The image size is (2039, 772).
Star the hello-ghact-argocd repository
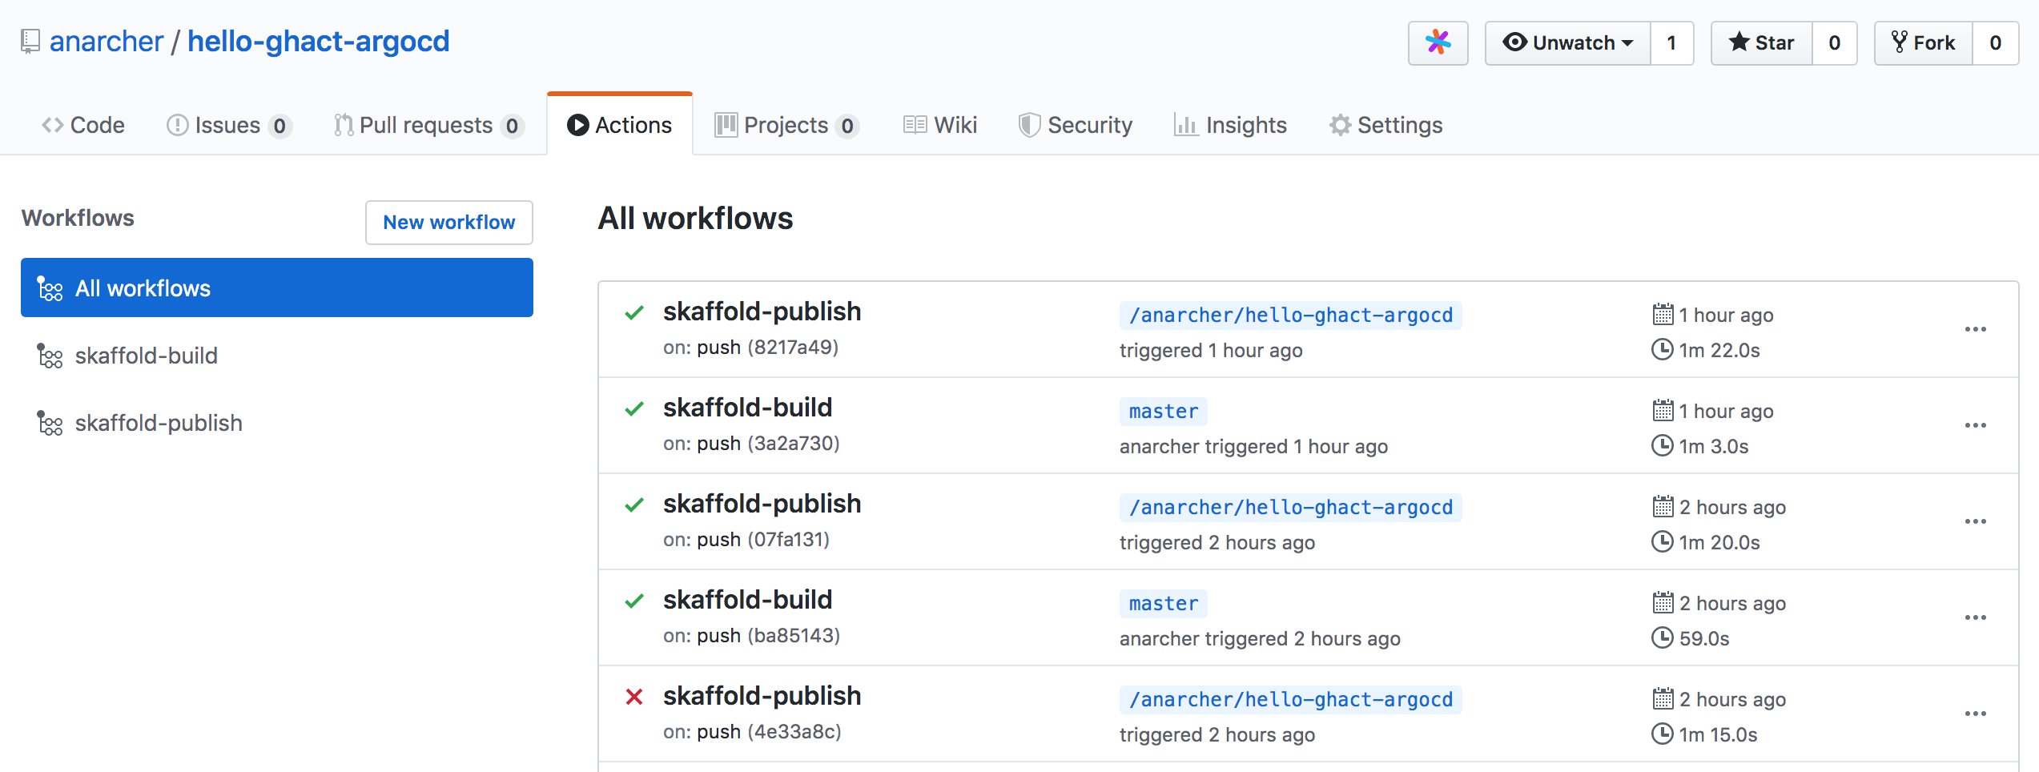[x=1762, y=42]
